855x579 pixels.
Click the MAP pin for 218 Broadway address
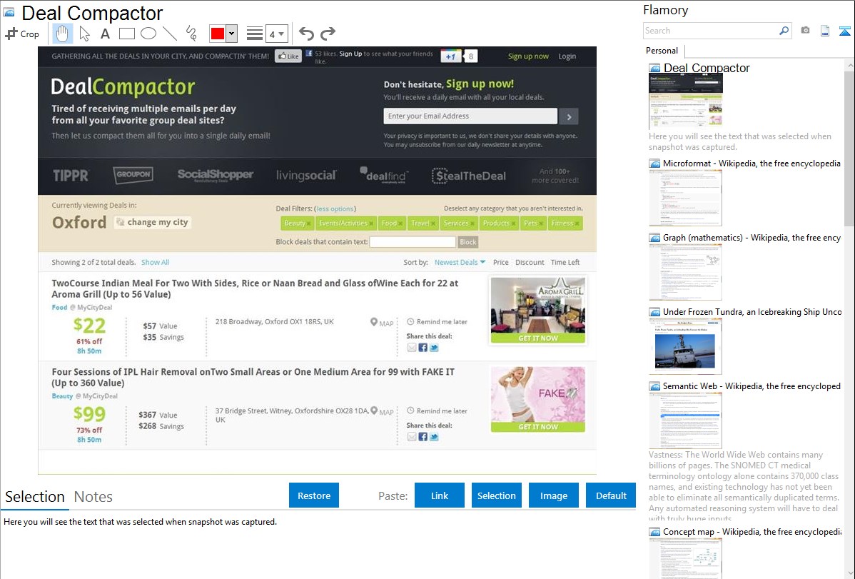(x=382, y=323)
